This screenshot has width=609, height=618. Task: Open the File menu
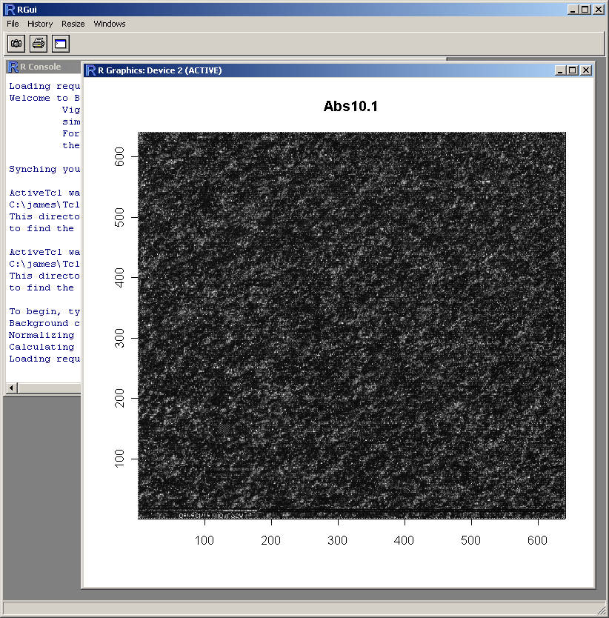[13, 24]
